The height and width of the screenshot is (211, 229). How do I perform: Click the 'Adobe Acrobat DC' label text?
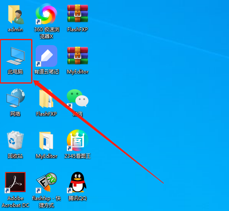15,202
